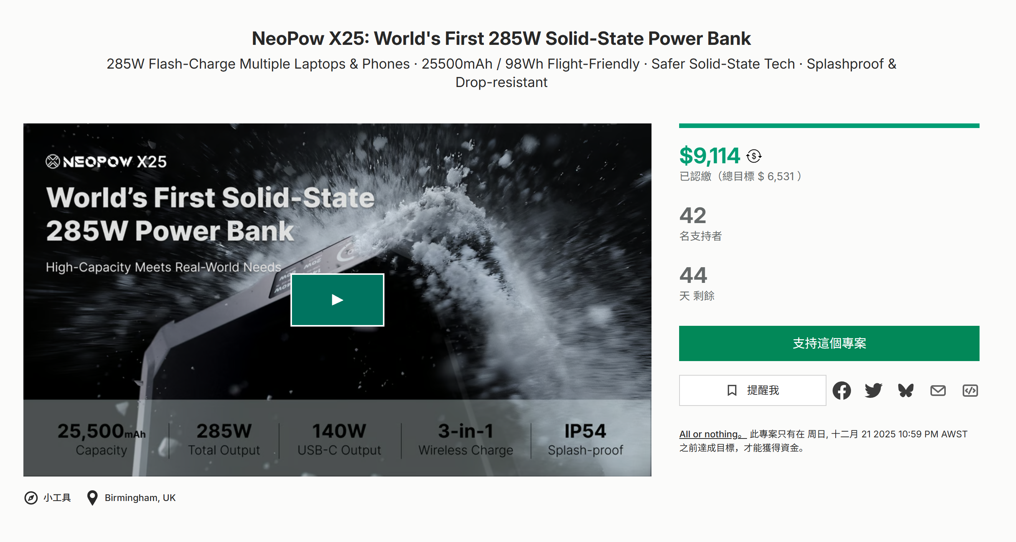Click the 44 天剩餘 days remaining figure

[693, 276]
